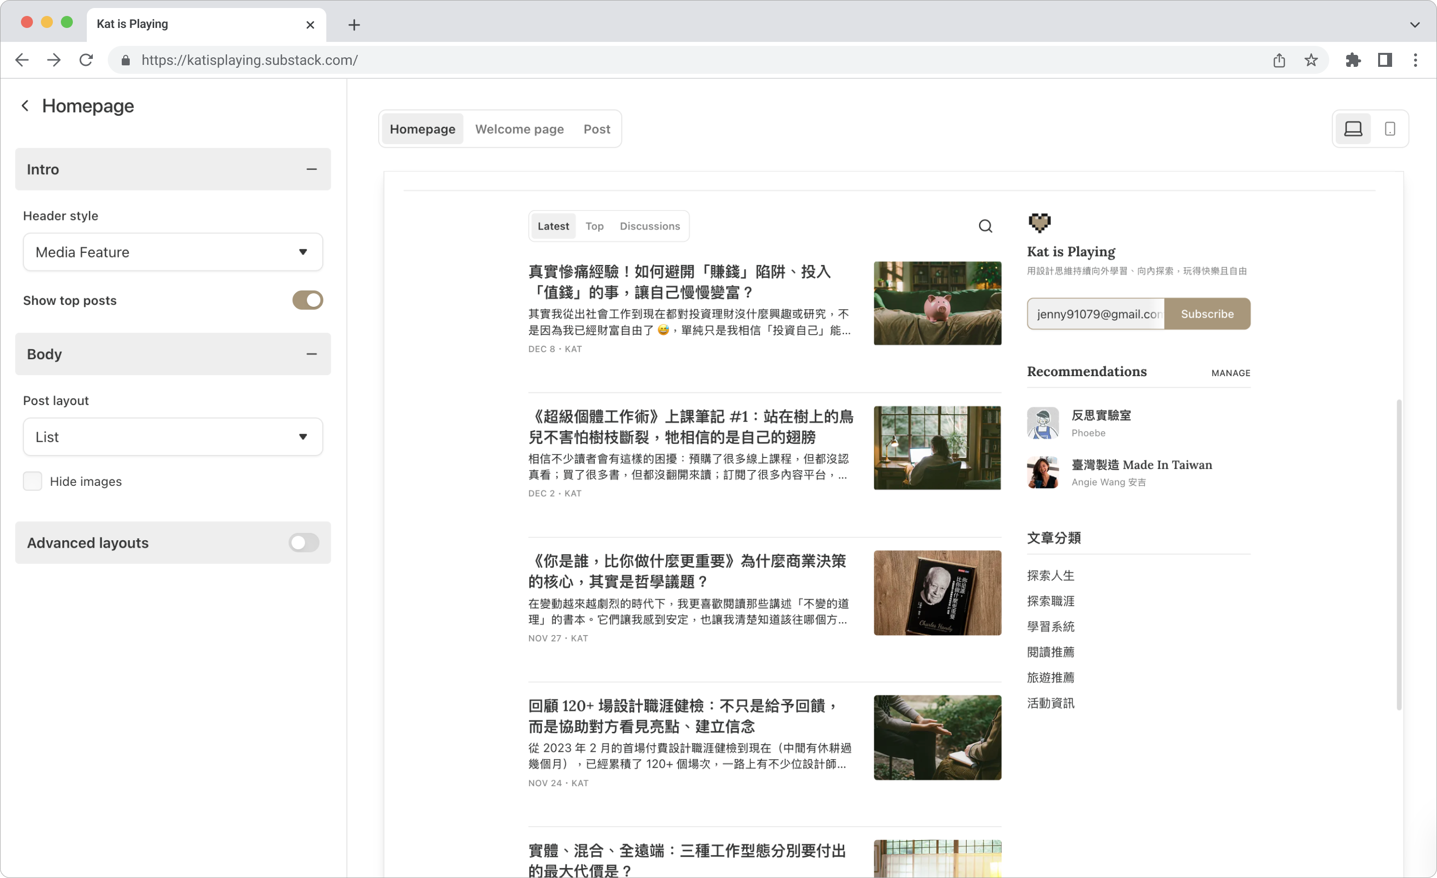Select the Discussions tab
The width and height of the screenshot is (1437, 878).
point(649,226)
